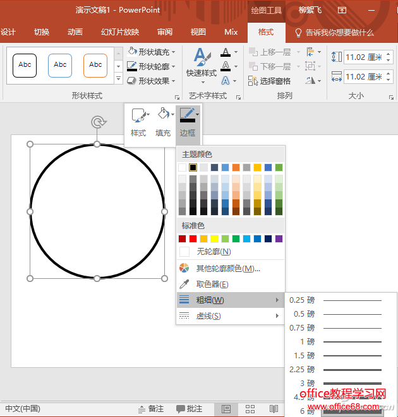Click the Shape Fill (形状填充) icon

[x=132, y=52]
